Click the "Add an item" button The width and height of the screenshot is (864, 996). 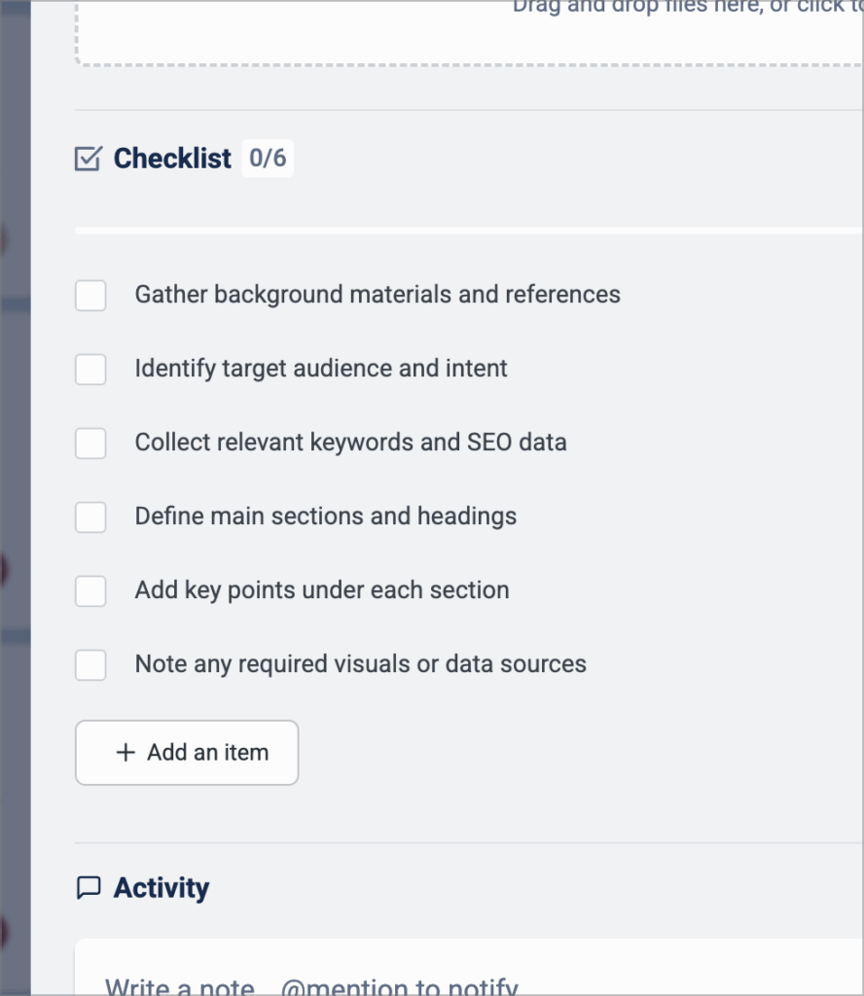click(186, 752)
